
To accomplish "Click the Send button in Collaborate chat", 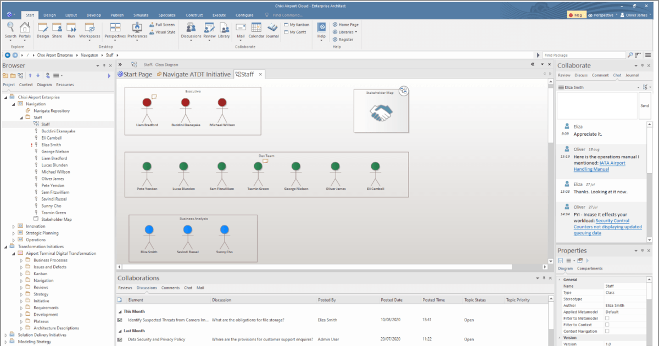I will click(x=645, y=105).
